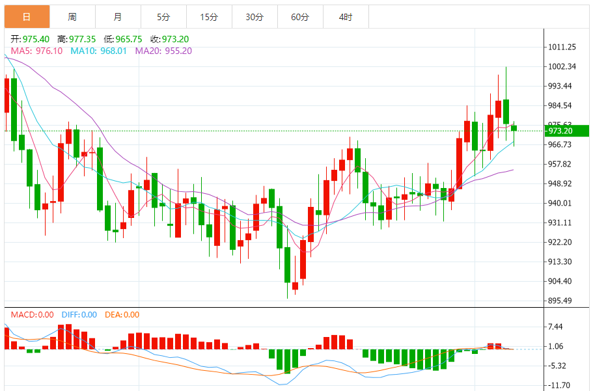Click the 948.92 price axis label

point(560,183)
